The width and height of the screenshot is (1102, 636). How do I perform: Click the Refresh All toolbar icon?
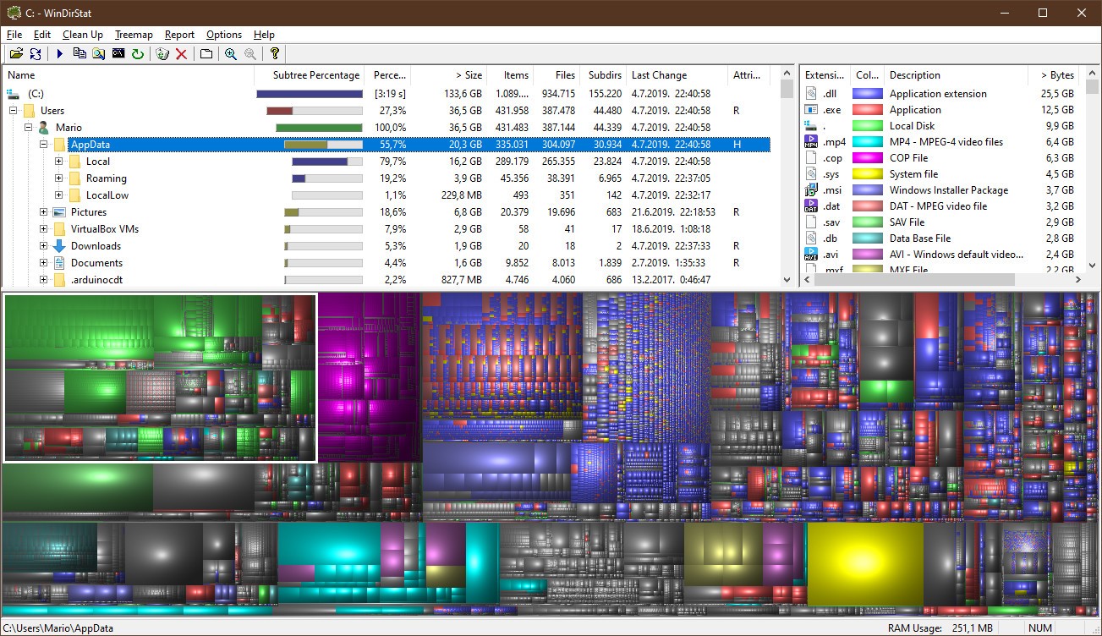[36, 53]
